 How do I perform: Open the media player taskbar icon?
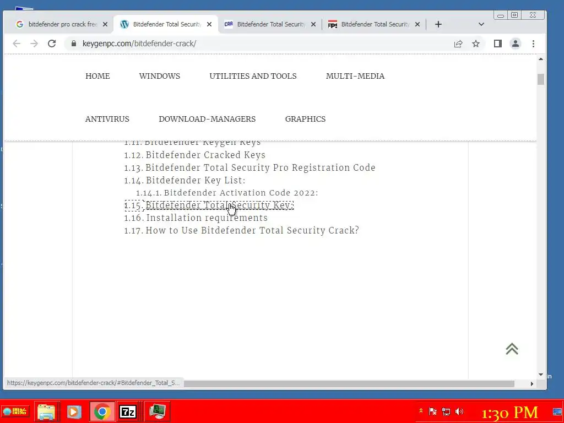pos(74,412)
